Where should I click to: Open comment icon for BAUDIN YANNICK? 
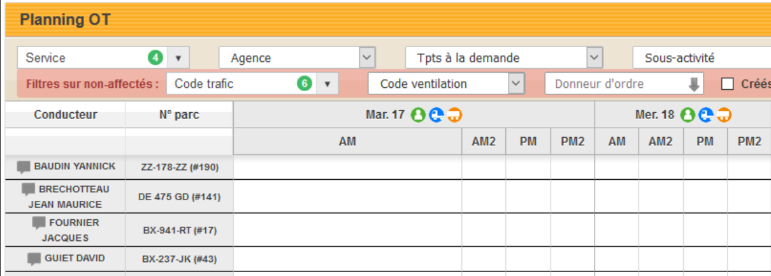pos(24,167)
